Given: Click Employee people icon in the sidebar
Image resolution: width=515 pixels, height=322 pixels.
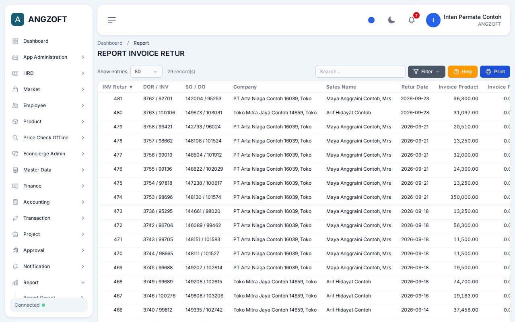Looking at the screenshot, I should 15,105.
